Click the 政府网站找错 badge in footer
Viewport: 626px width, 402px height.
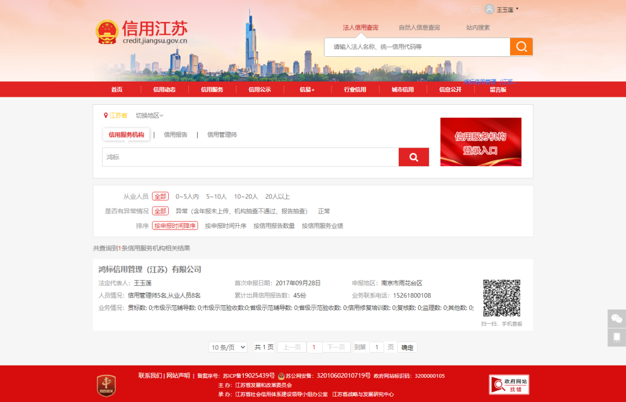pos(509,385)
